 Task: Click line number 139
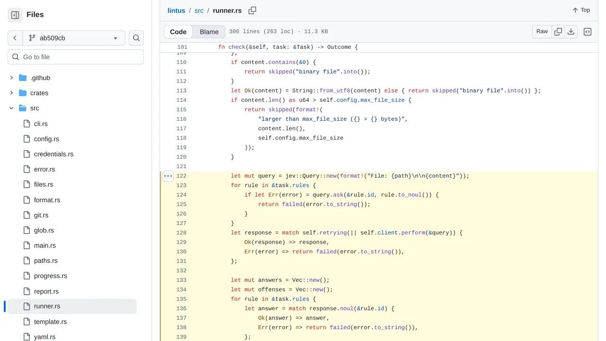[181, 337]
